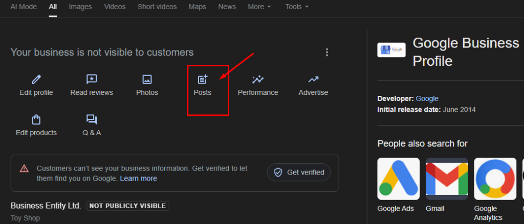Screen dimensions: 524x224
Task: Follow the Learn more link
Action: (139, 178)
